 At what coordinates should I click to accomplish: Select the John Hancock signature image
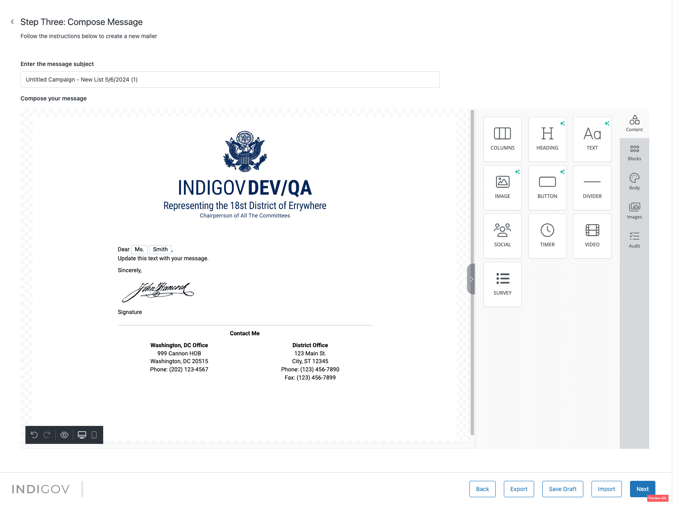pos(158,292)
